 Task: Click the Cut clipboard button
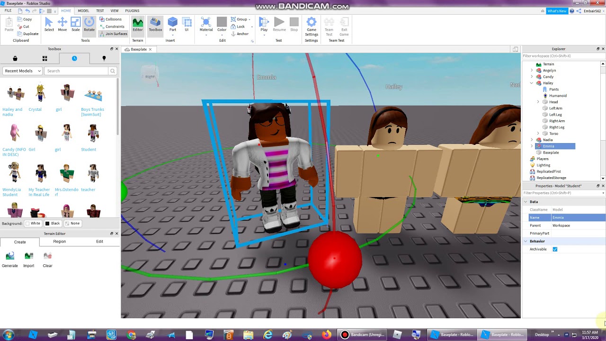pos(23,27)
